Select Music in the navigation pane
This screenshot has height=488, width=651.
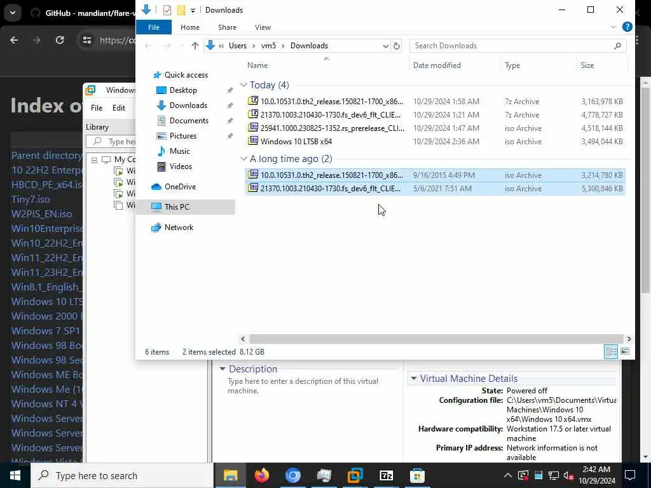tap(179, 151)
